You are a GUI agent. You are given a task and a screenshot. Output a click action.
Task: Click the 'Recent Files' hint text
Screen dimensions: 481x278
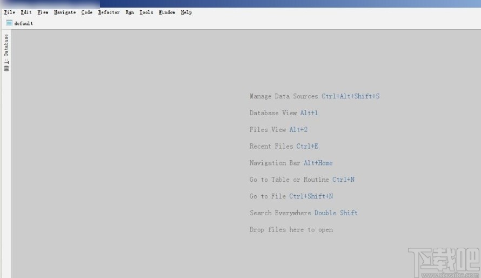point(271,146)
